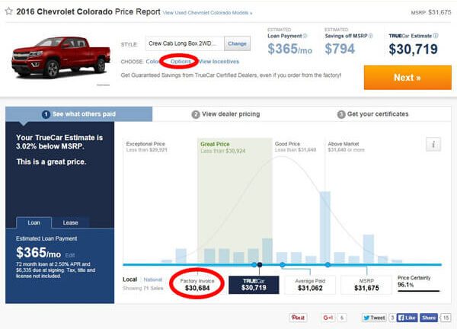
Task: Click the red Chevrolet Colorado truck image
Action: (61, 57)
